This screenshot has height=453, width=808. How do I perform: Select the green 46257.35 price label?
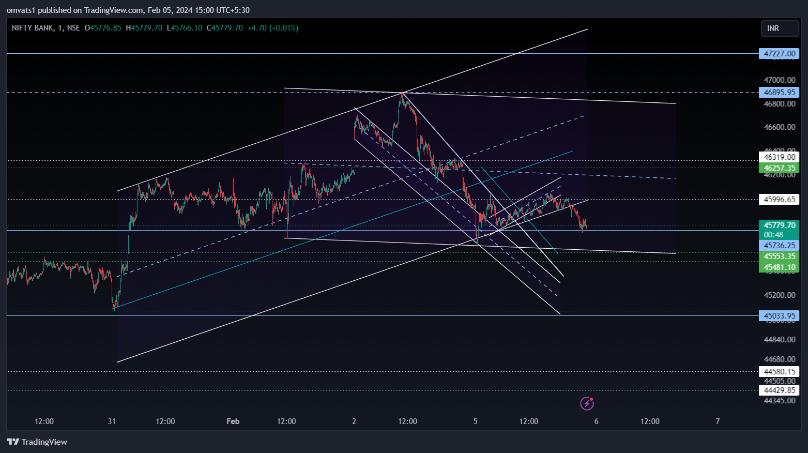(x=779, y=168)
